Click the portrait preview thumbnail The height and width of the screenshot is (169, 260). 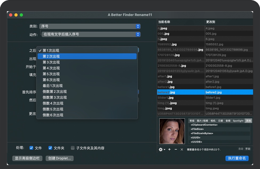point(172,131)
